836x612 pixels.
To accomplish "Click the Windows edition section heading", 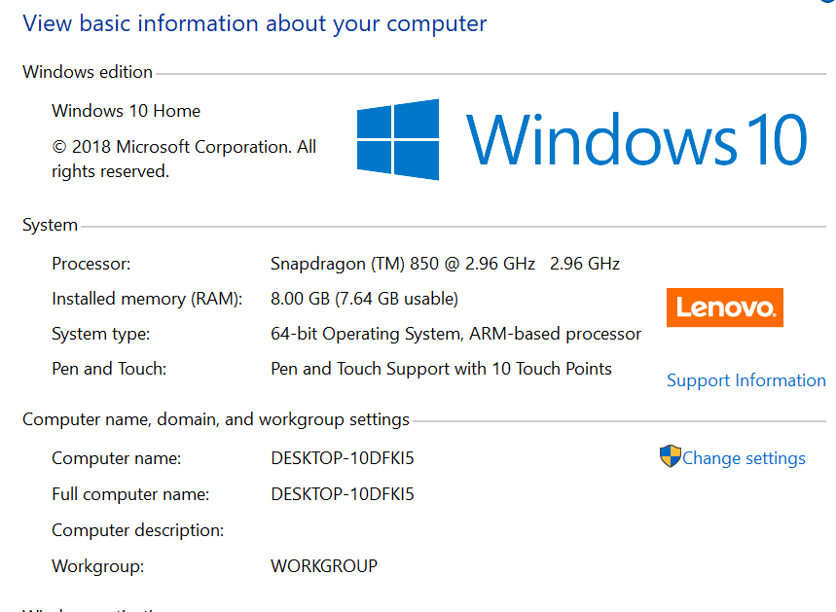I will click(x=88, y=72).
